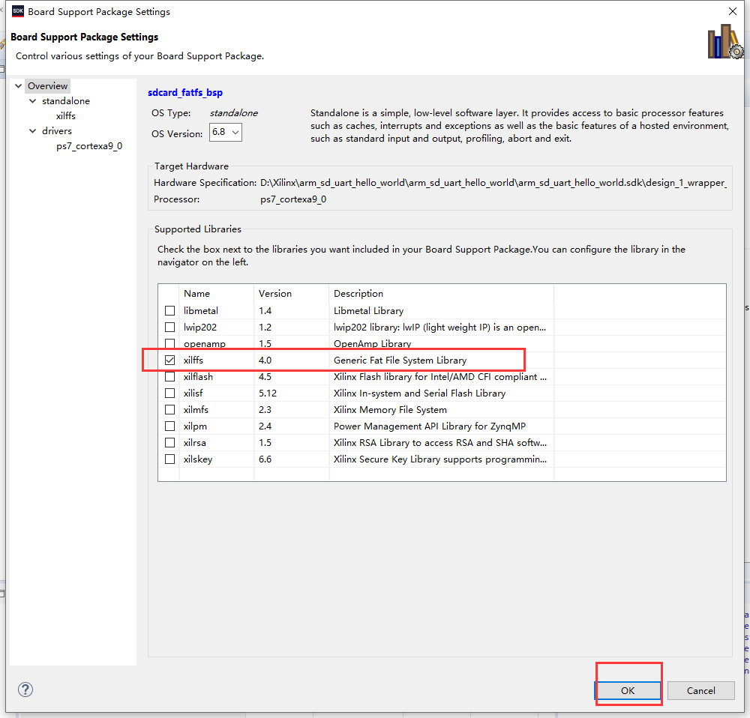
Task: Enable the xilisf library checkbox
Action: [169, 393]
